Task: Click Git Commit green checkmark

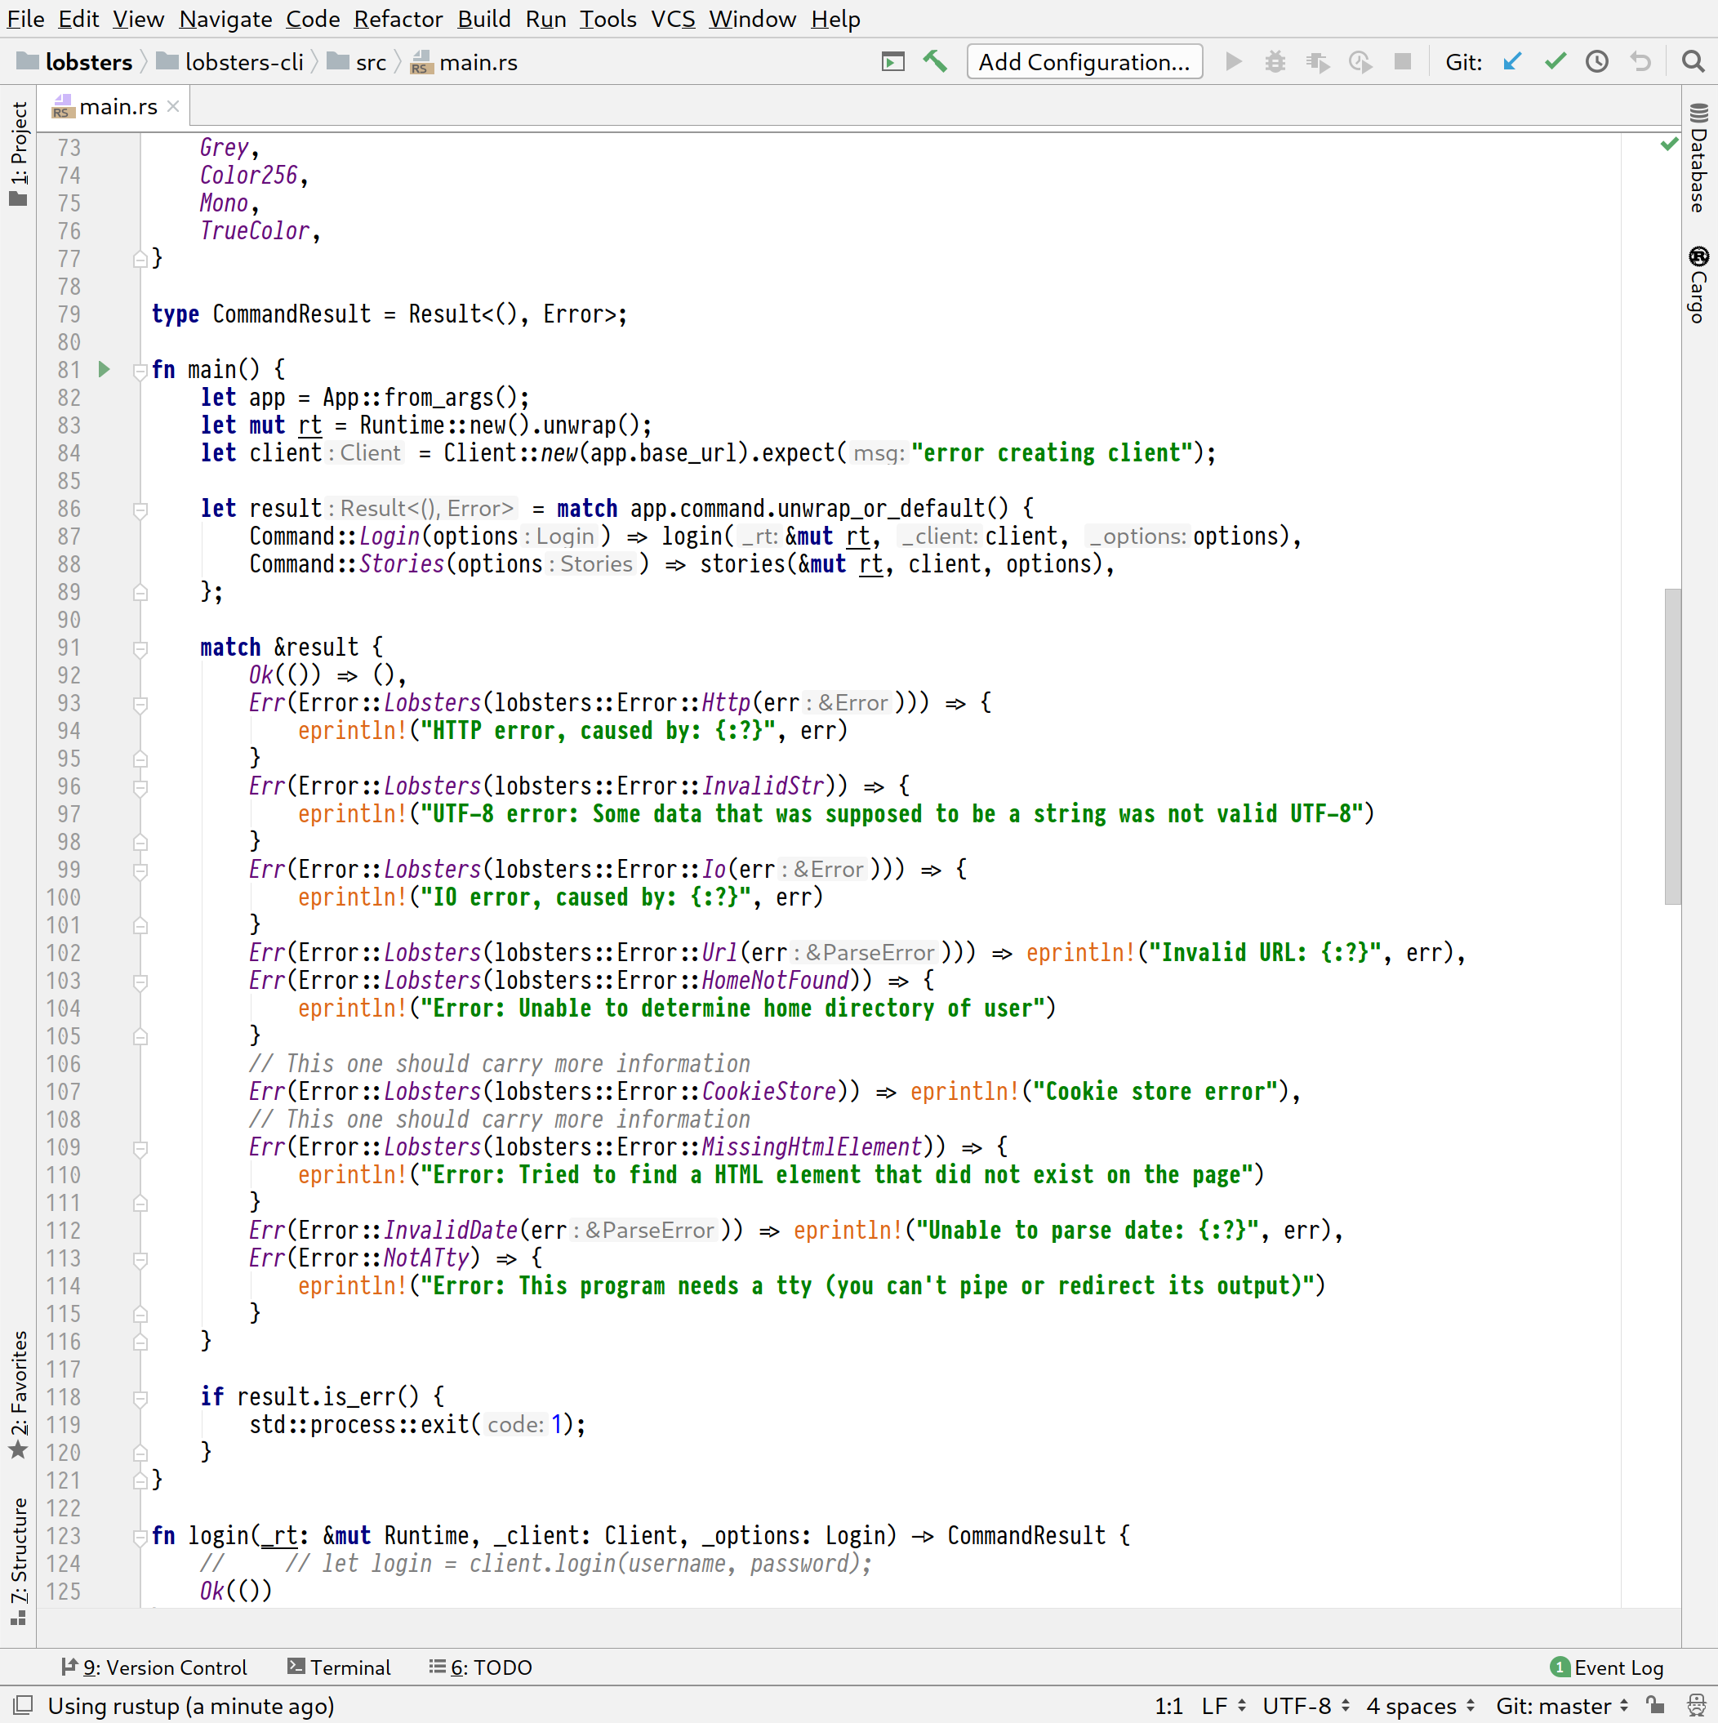Action: tap(1555, 61)
